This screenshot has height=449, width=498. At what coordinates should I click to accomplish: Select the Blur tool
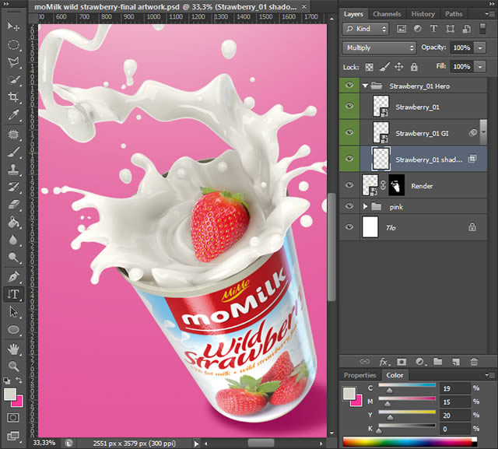[x=13, y=240]
